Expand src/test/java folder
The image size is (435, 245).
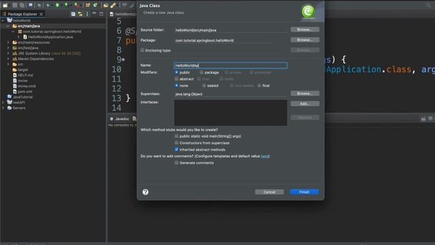[8, 48]
